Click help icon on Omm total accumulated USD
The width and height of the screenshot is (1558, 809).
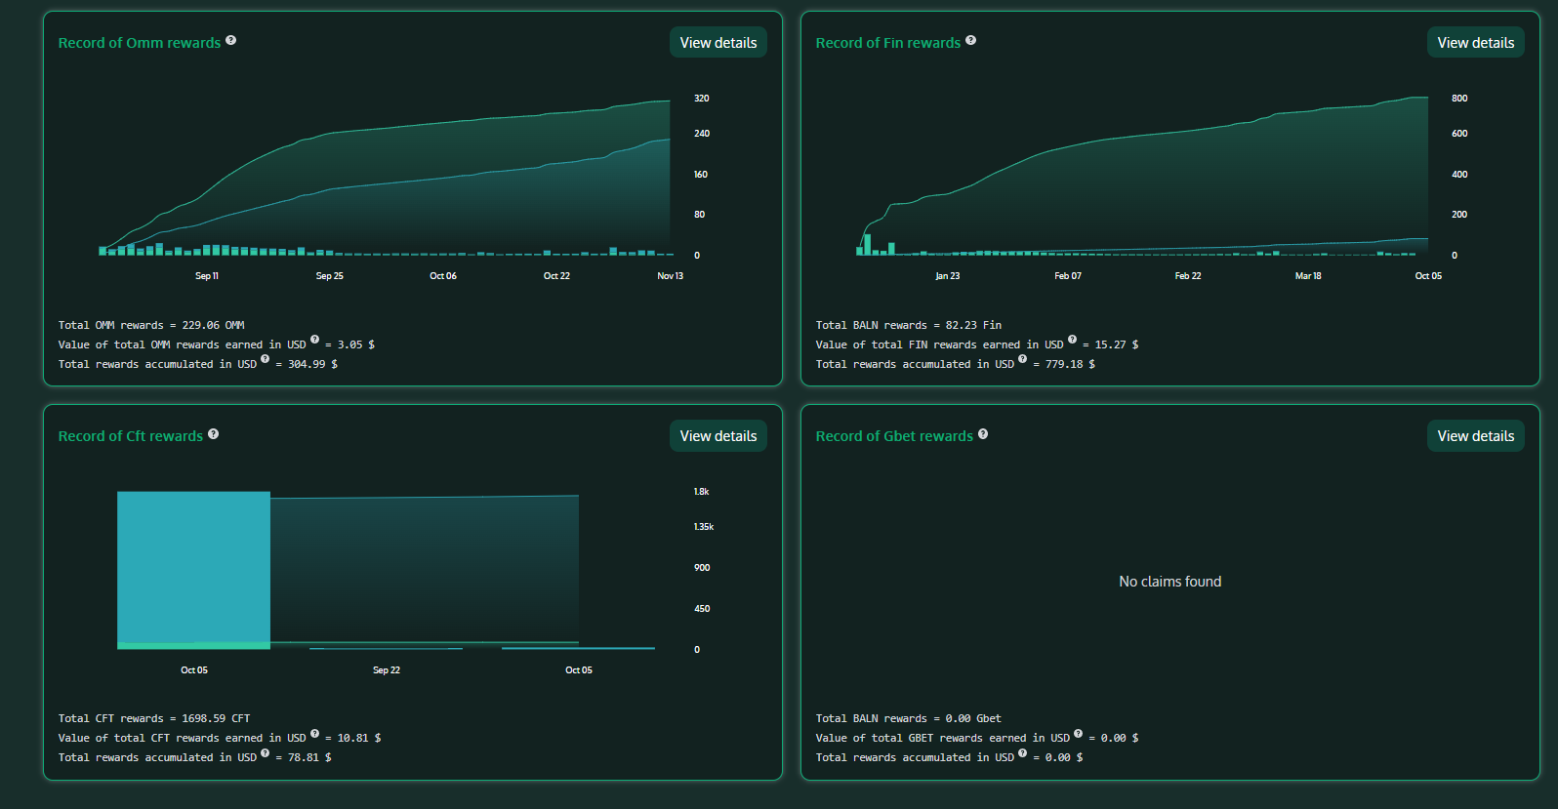tap(266, 359)
